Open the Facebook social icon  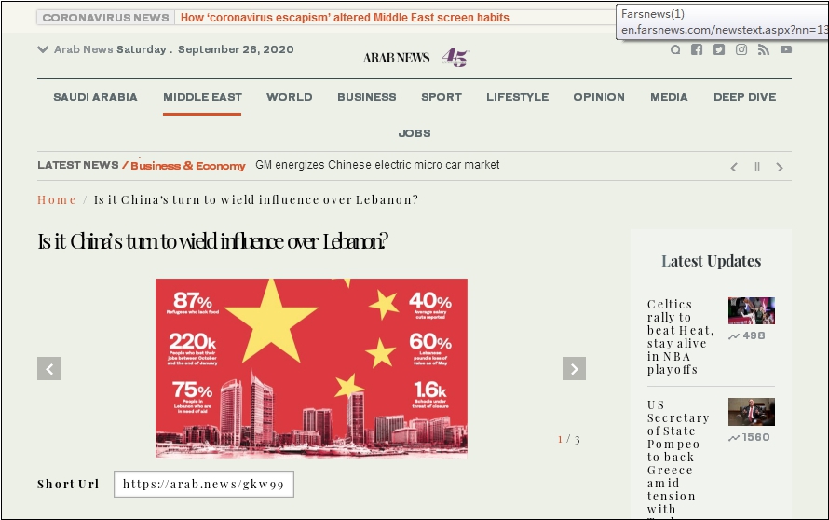coord(697,49)
